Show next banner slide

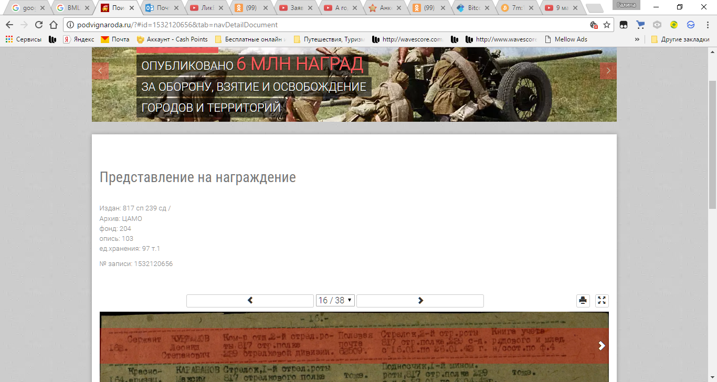pyautogui.click(x=608, y=71)
